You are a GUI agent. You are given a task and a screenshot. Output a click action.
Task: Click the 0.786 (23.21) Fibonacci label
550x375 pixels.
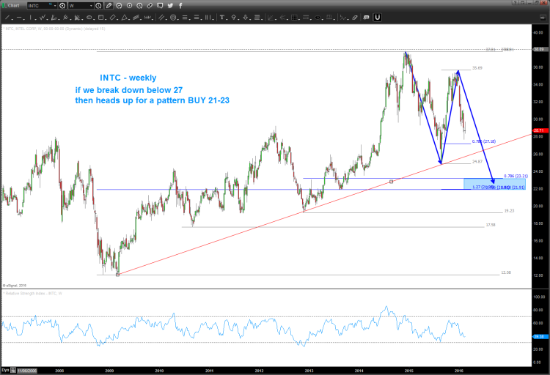pyautogui.click(x=516, y=176)
